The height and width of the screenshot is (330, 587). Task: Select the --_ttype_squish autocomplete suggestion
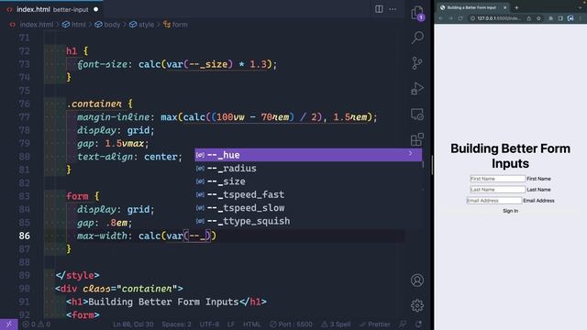308,221
